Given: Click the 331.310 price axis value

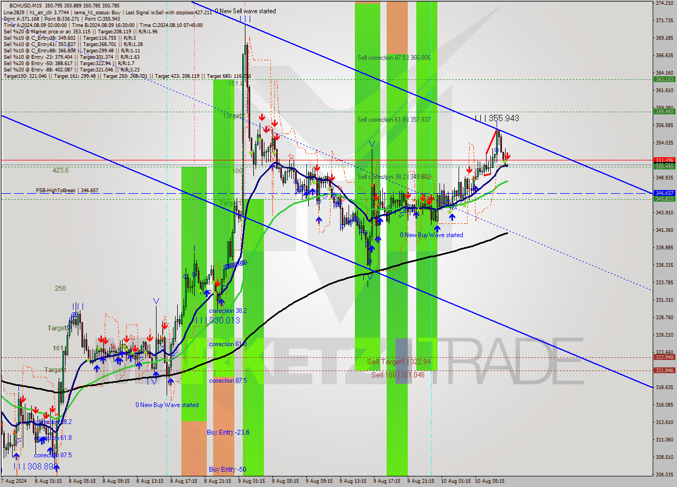Looking at the screenshot, I should tap(664, 300).
